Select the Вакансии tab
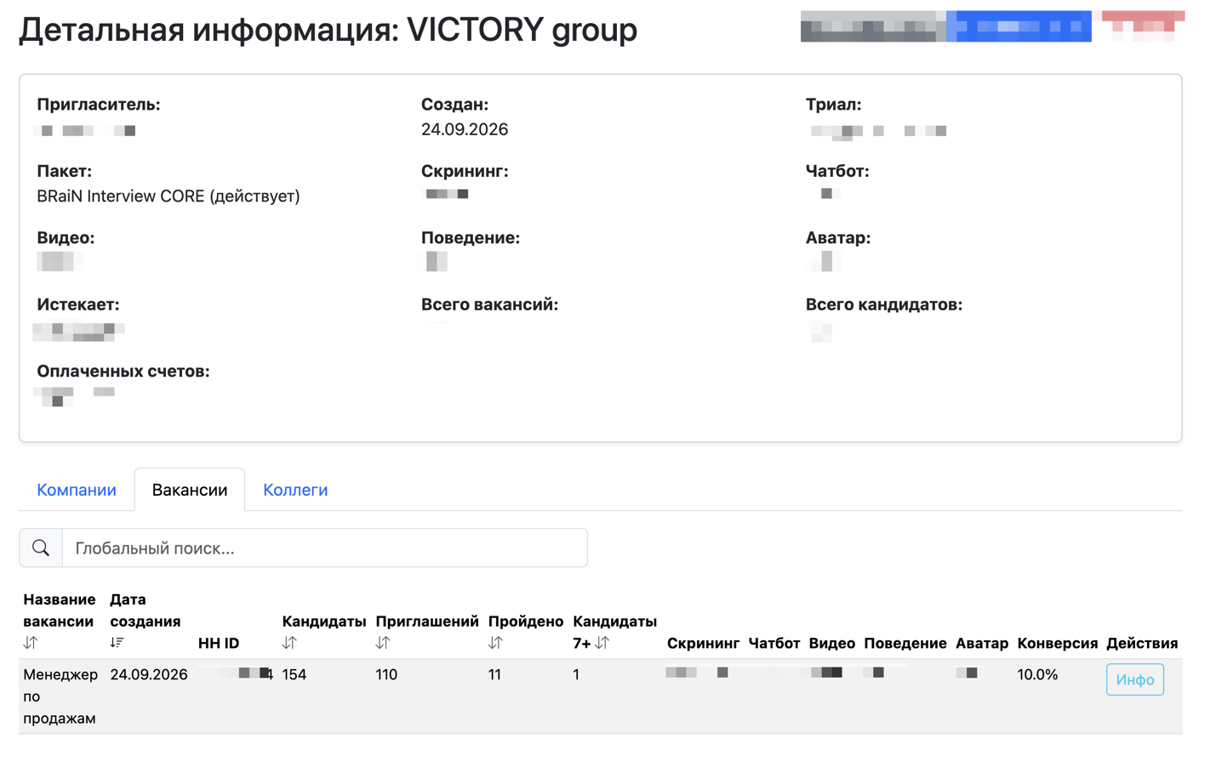 pos(190,490)
